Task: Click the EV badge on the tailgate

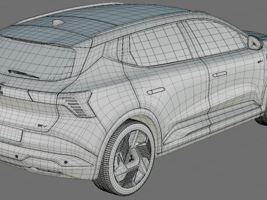Action: tap(42, 126)
